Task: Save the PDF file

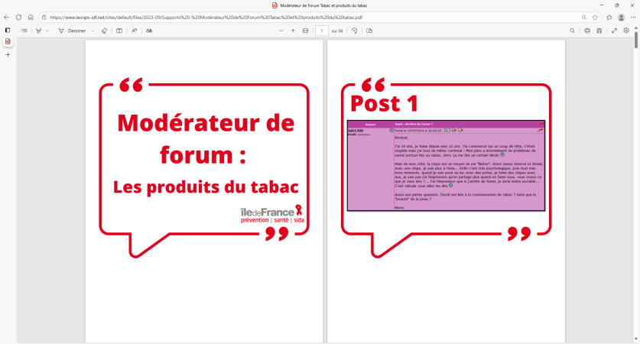Action: (599, 31)
